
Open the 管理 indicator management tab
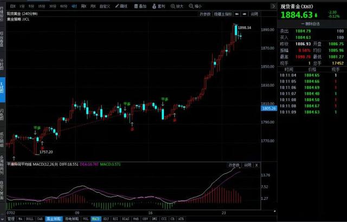[x=11, y=219]
